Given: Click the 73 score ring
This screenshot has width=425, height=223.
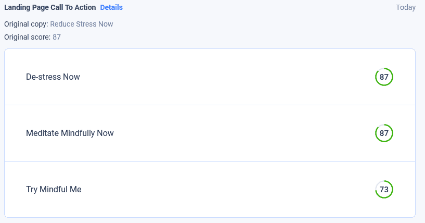Looking at the screenshot, I should [384, 190].
